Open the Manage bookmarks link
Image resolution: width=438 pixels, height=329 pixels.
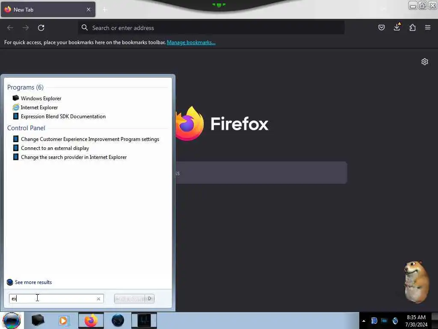(191, 42)
